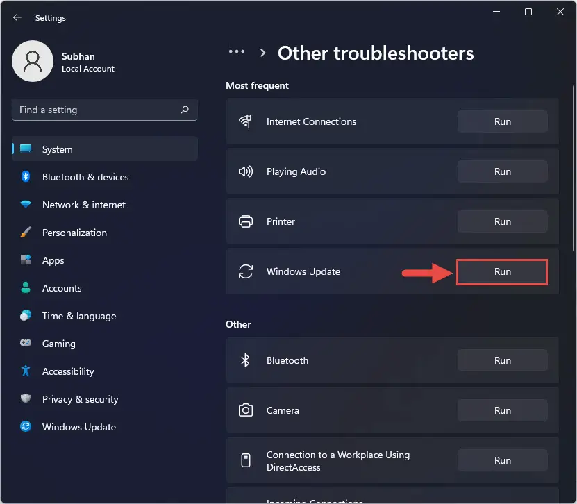Go to Privacy & security settings
The image size is (577, 504).
click(105, 398)
